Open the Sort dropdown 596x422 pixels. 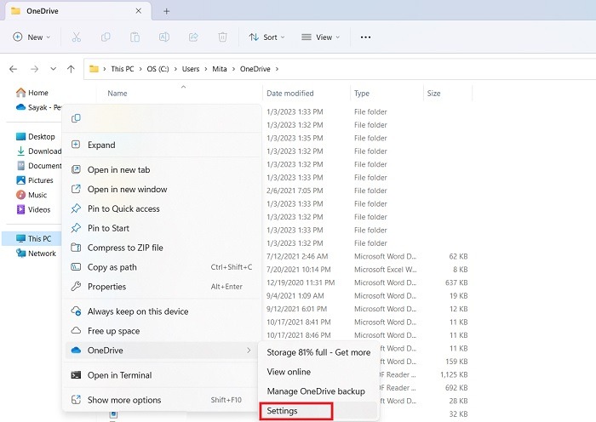pyautogui.click(x=266, y=37)
